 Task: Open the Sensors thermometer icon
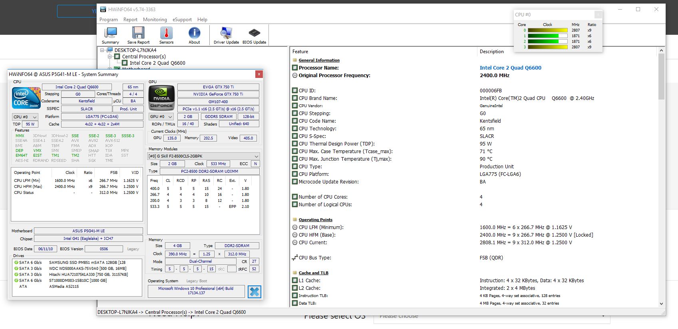[x=166, y=35]
